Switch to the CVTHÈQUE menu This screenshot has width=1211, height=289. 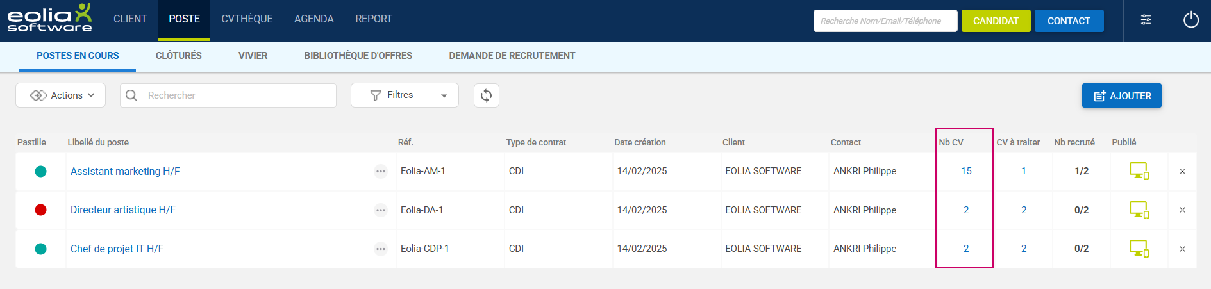(x=247, y=19)
